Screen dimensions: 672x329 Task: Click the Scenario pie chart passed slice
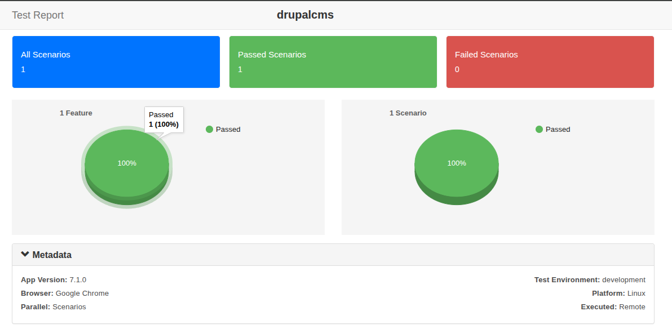(456, 163)
